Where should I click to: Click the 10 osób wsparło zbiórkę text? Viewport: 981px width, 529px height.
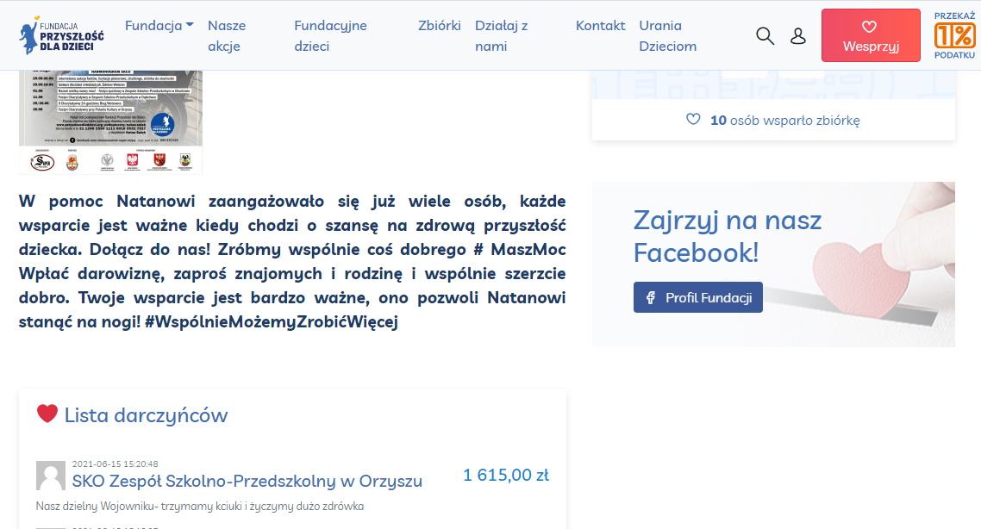tap(785, 120)
